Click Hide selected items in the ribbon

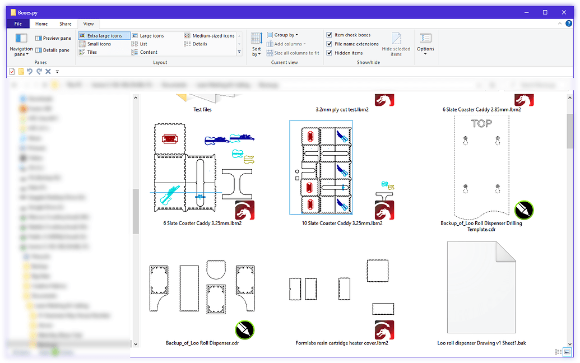(x=397, y=45)
